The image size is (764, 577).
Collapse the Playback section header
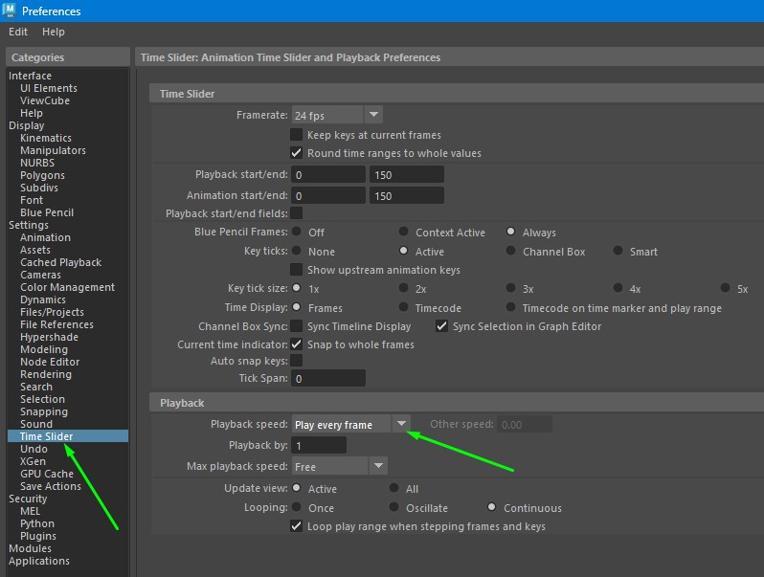point(182,403)
